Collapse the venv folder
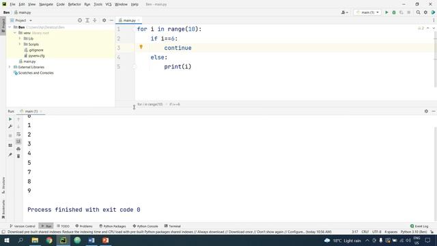Image resolution: width=437 pixels, height=246 pixels. tap(15, 33)
